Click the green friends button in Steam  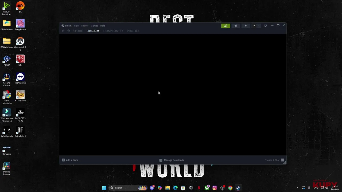[x=226, y=26]
